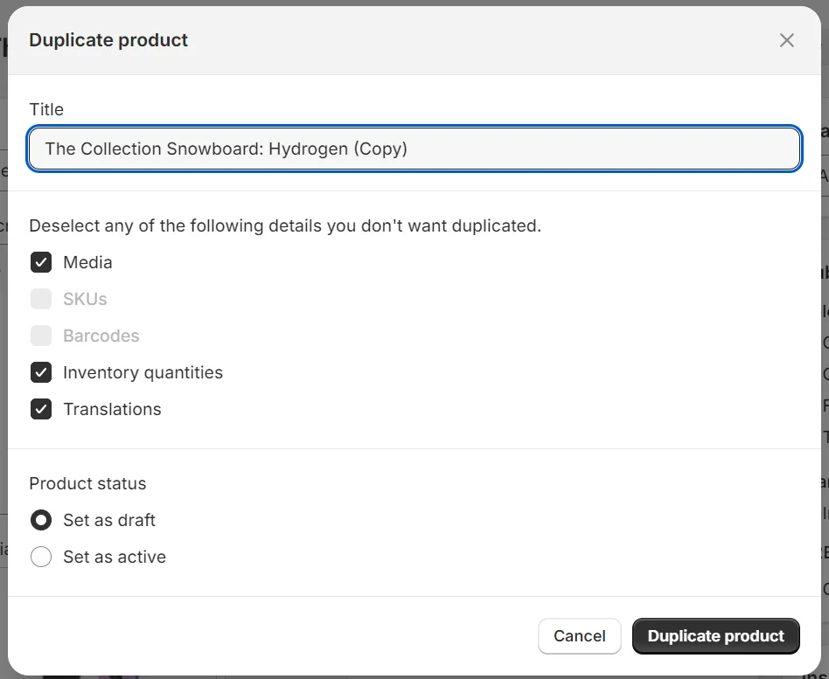Click the Media label text
829x679 pixels.
(87, 262)
